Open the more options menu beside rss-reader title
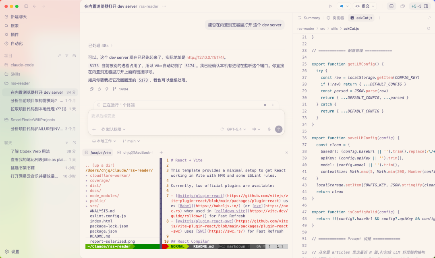This screenshot has height=258, width=435. tap(164, 6)
